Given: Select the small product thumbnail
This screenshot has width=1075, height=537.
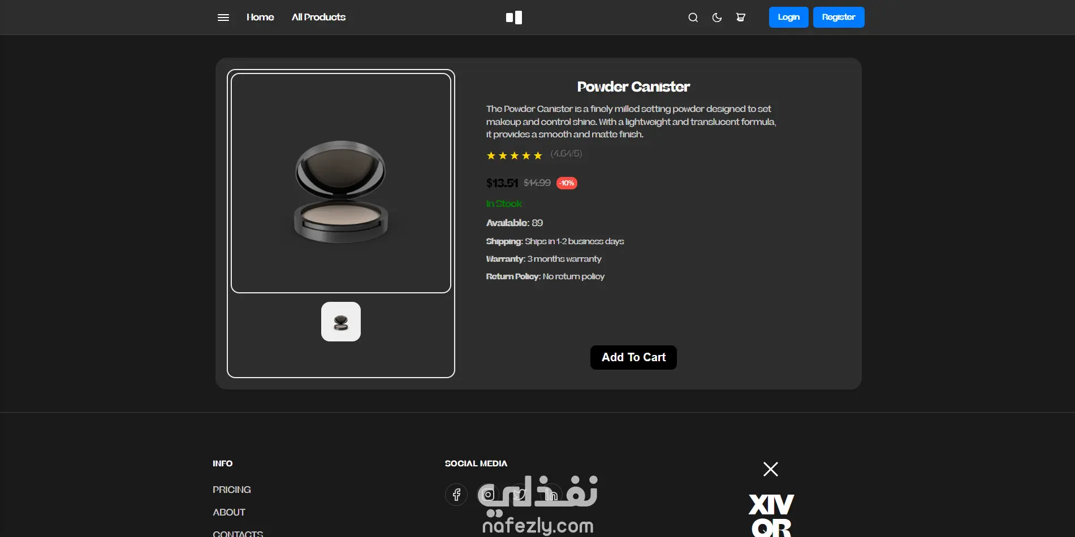Looking at the screenshot, I should [341, 322].
